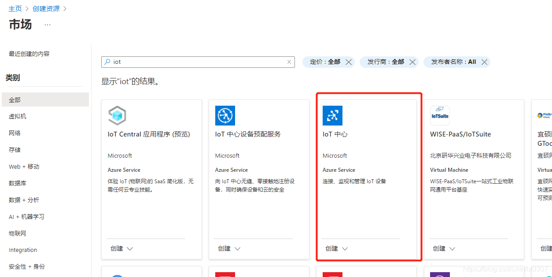The height and width of the screenshot is (277, 552).
Task: Open the WISE-PaaS/IoTSuite card title
Action: (460, 134)
